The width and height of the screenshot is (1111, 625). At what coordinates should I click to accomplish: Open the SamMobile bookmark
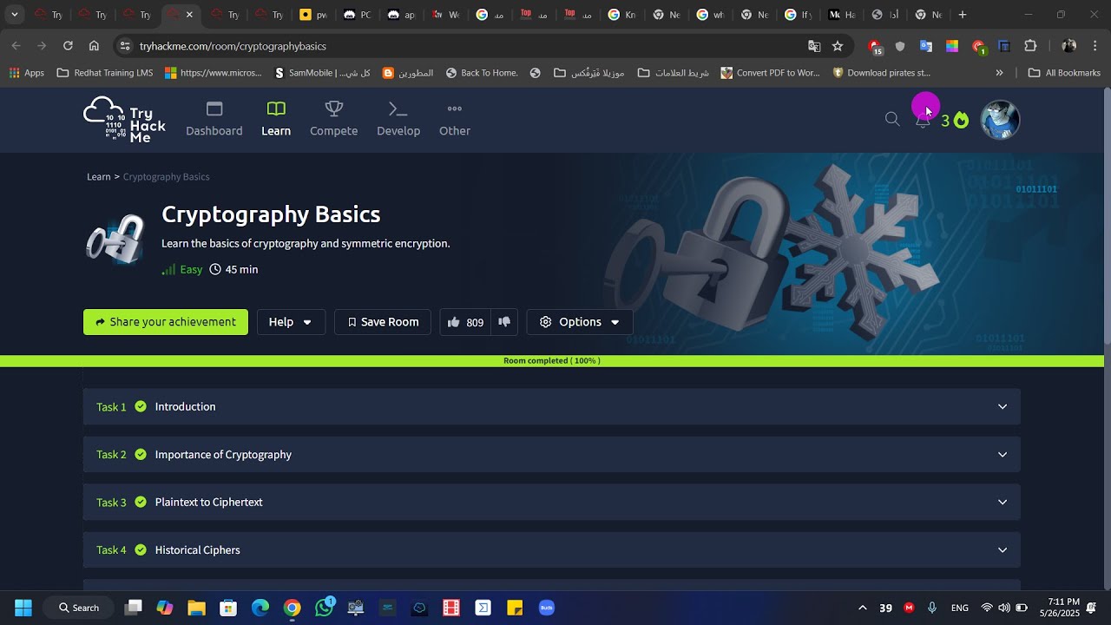pos(321,73)
